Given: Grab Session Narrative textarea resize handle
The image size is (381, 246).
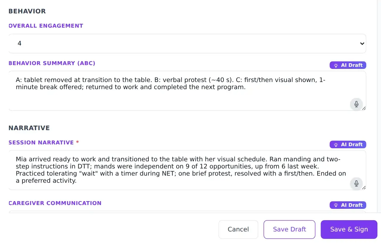Looking at the screenshot, I should click(x=364, y=188).
